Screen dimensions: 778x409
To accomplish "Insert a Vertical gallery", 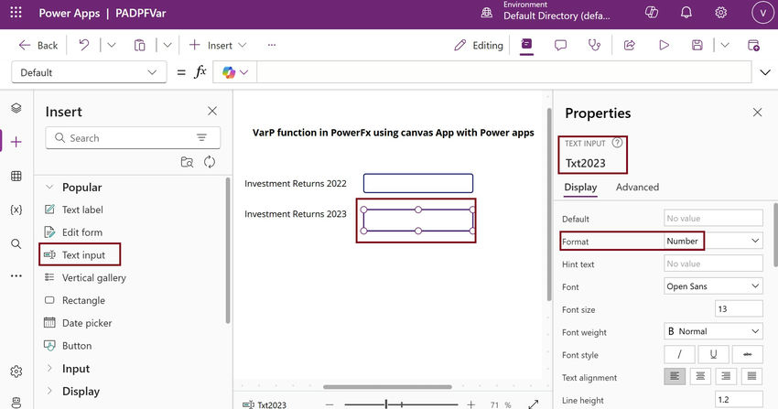I will [85, 277].
